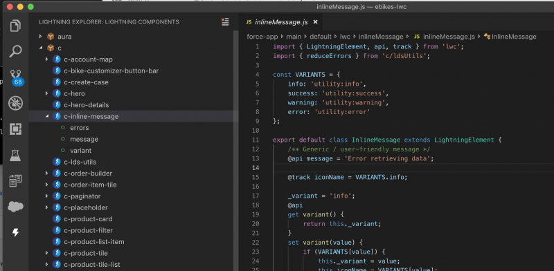
Task: Select the variant attribute under c-inline-message
Action: coord(80,150)
